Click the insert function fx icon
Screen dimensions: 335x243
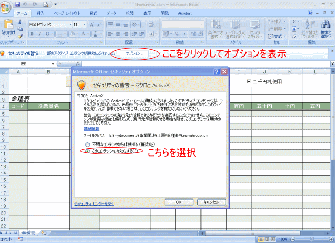click(x=78, y=64)
